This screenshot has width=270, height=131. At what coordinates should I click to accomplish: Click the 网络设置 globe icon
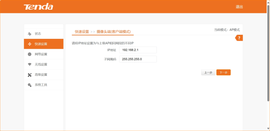tap(29, 54)
